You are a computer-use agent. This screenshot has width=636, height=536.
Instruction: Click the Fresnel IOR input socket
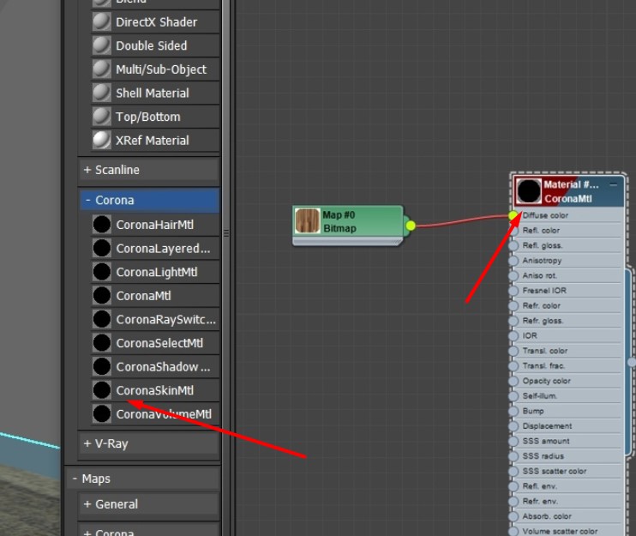pyautogui.click(x=513, y=291)
